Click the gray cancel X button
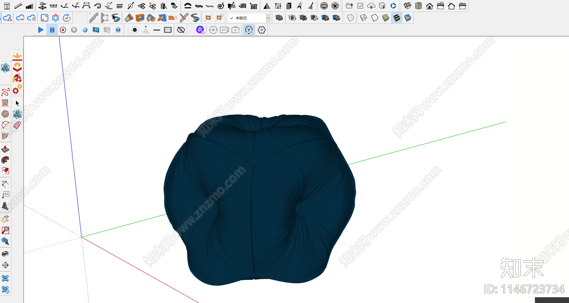The width and height of the screenshot is (569, 303). coord(74,30)
